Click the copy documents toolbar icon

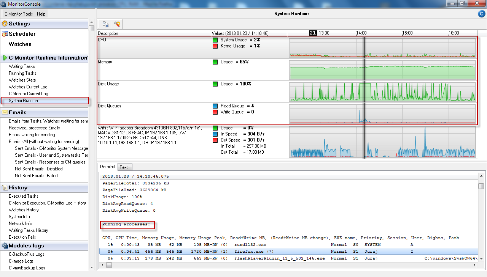point(105,24)
